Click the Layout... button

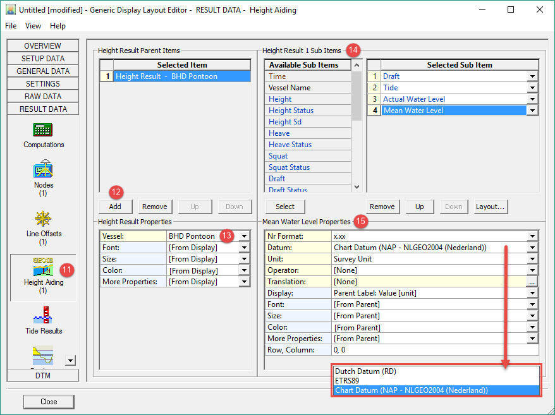pos(491,207)
